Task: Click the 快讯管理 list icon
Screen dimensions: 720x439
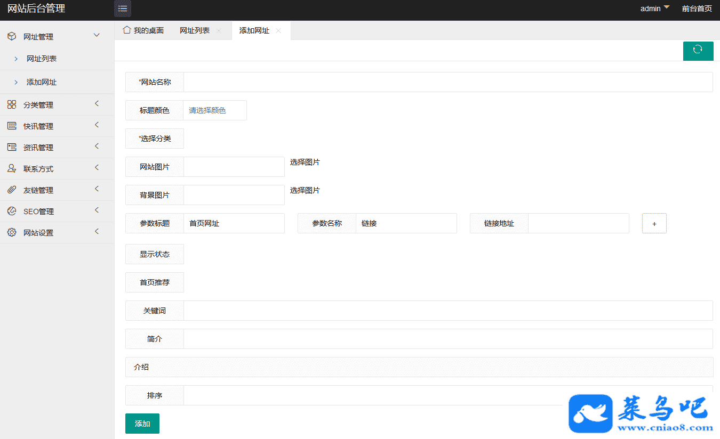Action: tap(12, 126)
